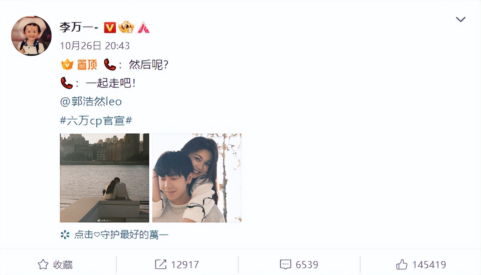481x275 pixels.
Task: Click the 置顶 pinned crown icon
Action: tap(67, 65)
